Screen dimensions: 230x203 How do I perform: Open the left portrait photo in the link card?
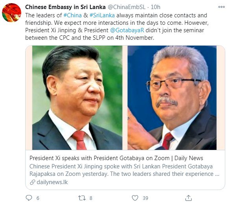tap(77, 98)
